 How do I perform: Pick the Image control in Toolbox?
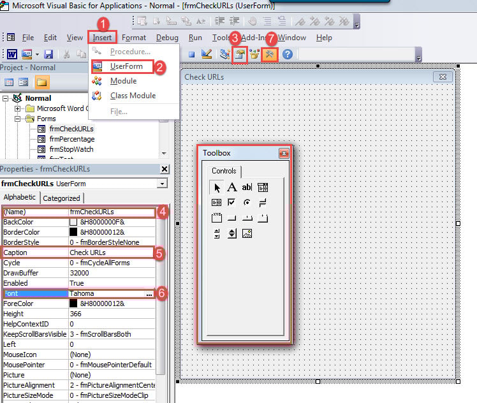(x=247, y=233)
